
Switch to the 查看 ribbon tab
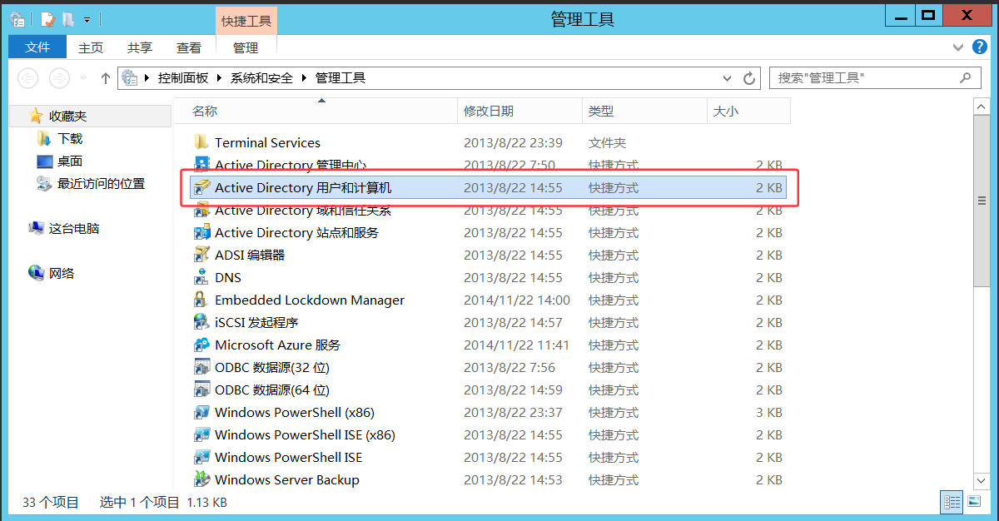pos(189,48)
